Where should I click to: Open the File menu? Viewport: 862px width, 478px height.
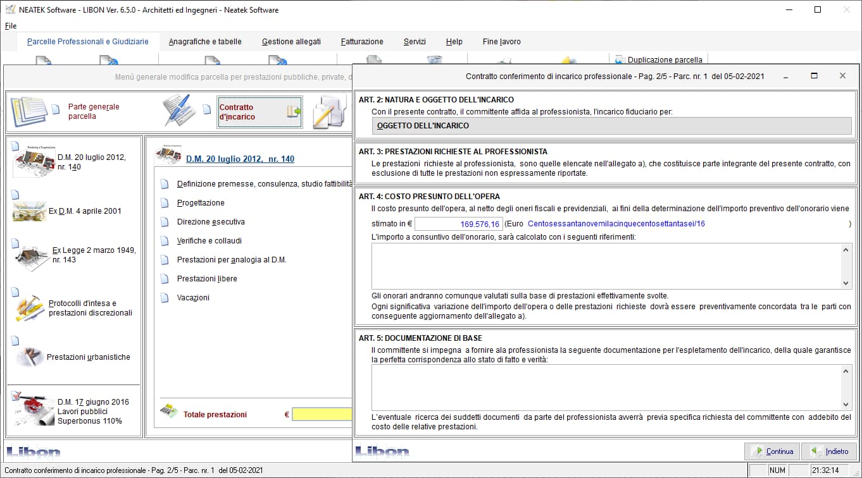pos(11,26)
